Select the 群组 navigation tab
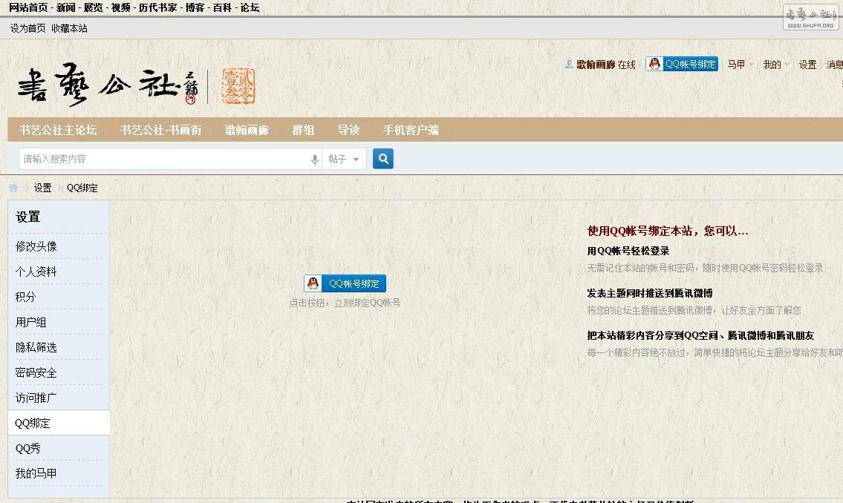This screenshot has width=843, height=503. pyautogui.click(x=303, y=130)
